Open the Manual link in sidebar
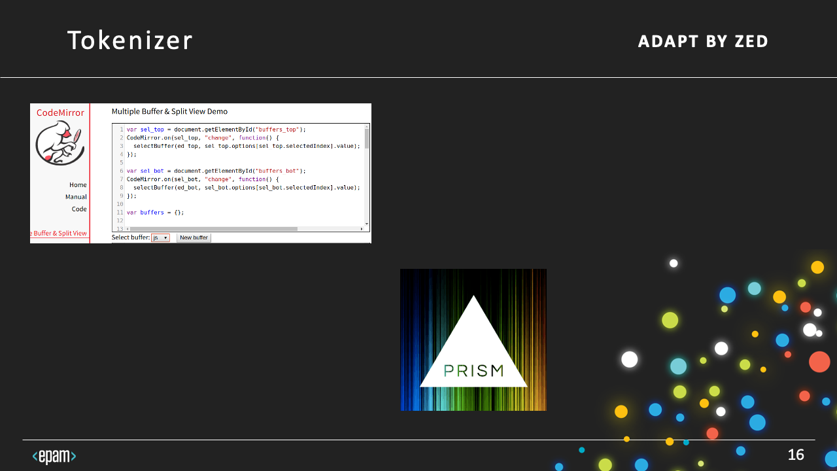 click(x=76, y=197)
